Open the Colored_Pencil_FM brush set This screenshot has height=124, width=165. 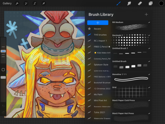pyautogui.click(x=99, y=59)
